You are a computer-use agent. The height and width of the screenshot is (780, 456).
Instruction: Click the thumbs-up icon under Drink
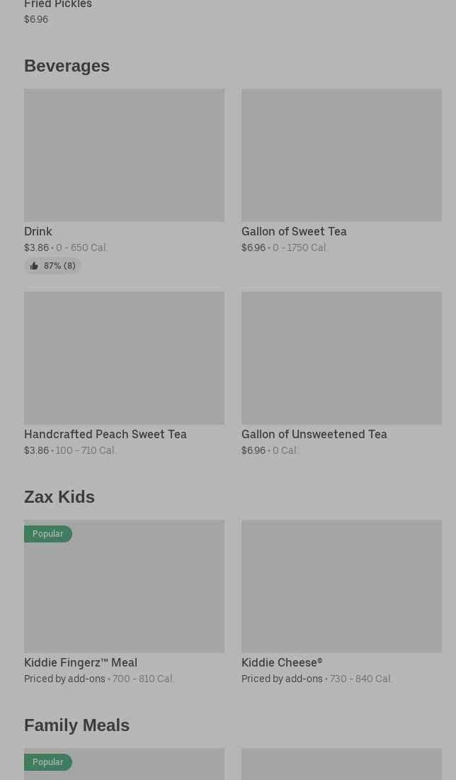(34, 266)
